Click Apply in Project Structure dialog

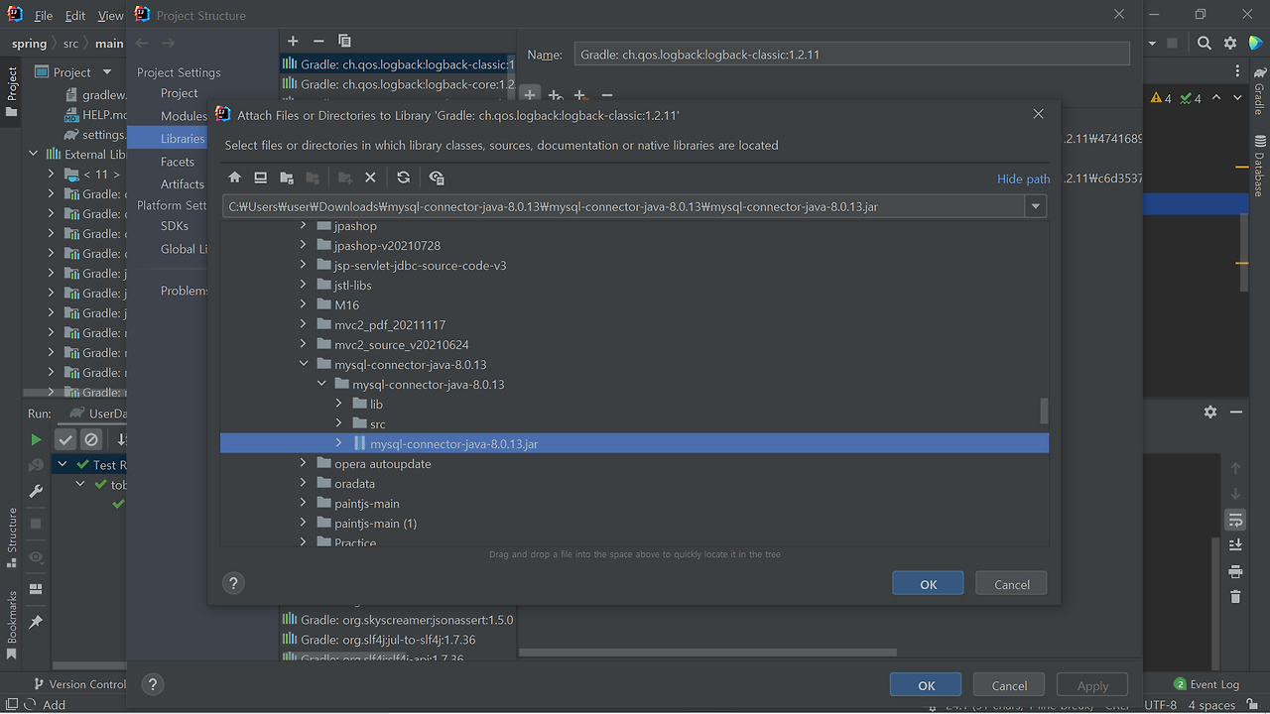[x=1092, y=685]
